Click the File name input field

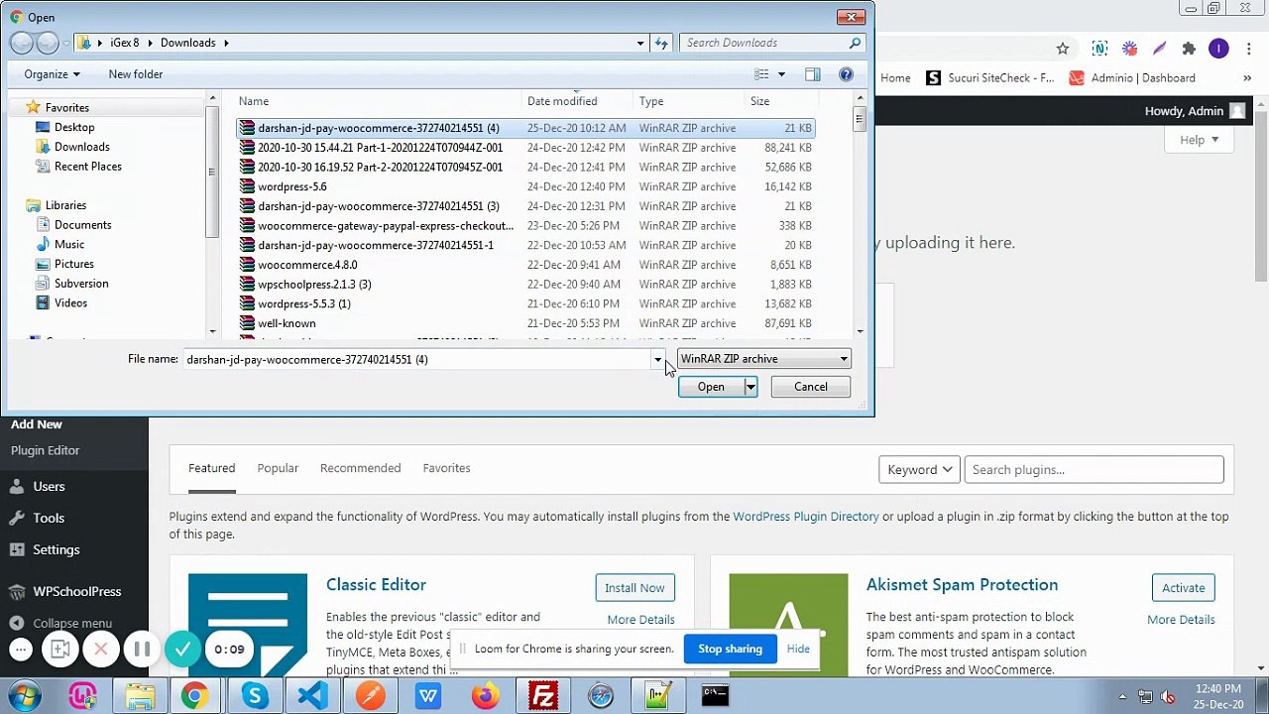point(416,359)
